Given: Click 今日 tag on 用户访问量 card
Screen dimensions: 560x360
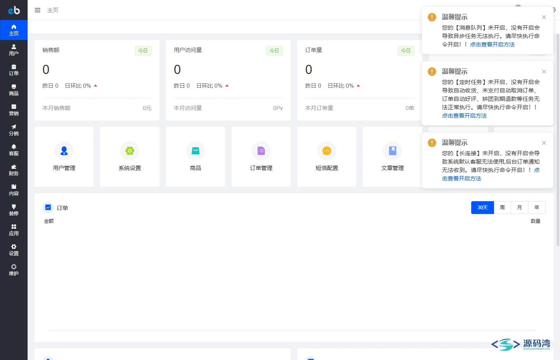Looking at the screenshot, I should tap(274, 51).
